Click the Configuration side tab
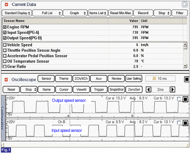 click(x=2, y=118)
